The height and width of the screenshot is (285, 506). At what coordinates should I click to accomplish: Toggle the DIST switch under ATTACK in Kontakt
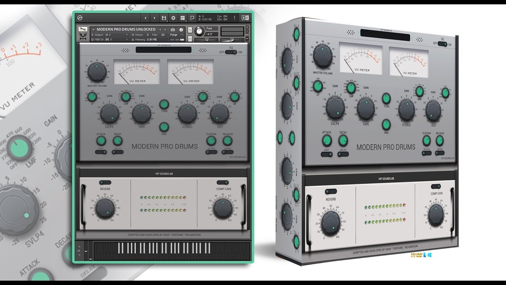(x=101, y=152)
